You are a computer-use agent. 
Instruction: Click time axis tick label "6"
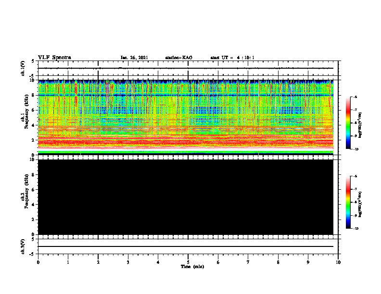[x=218, y=262]
